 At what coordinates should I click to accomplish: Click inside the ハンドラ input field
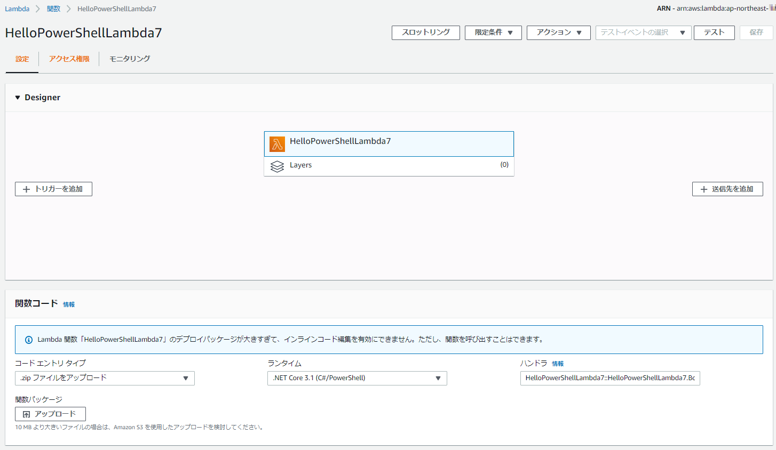click(610, 378)
